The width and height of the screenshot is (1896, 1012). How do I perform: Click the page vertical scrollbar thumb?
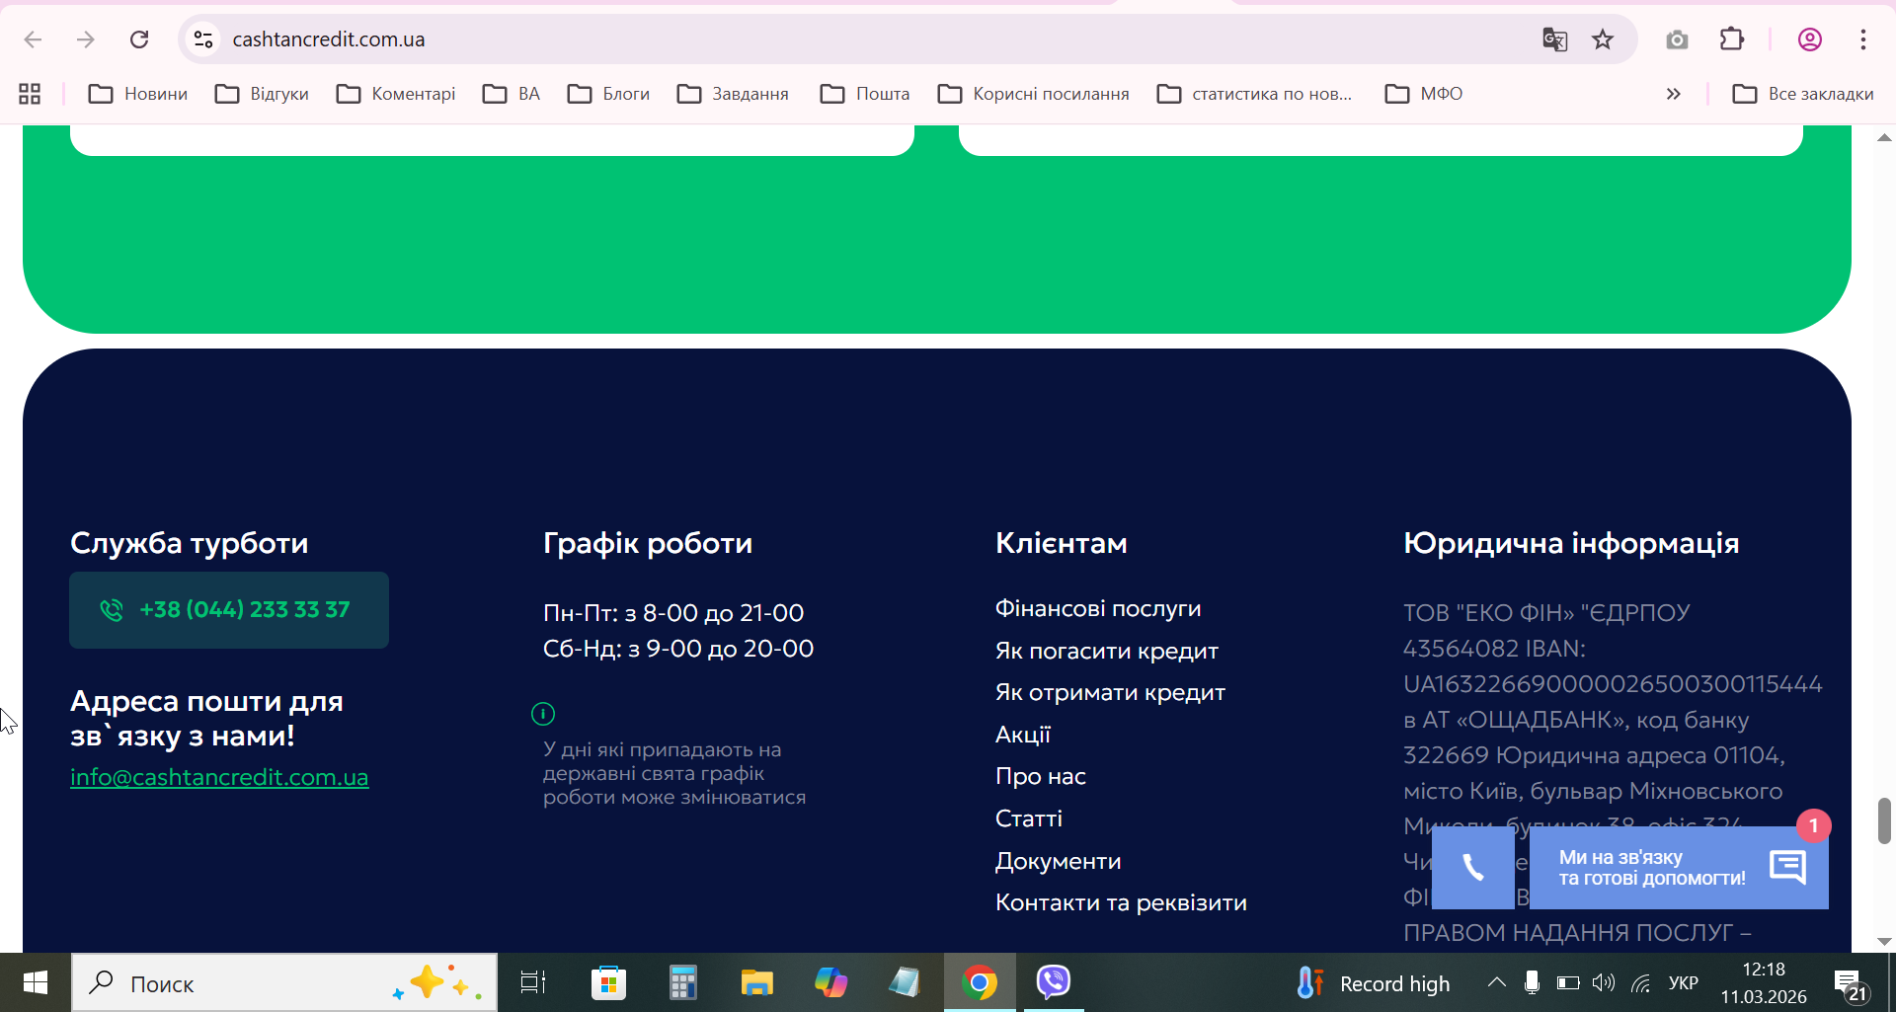click(1884, 821)
